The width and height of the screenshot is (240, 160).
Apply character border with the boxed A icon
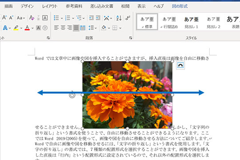tap(45, 18)
